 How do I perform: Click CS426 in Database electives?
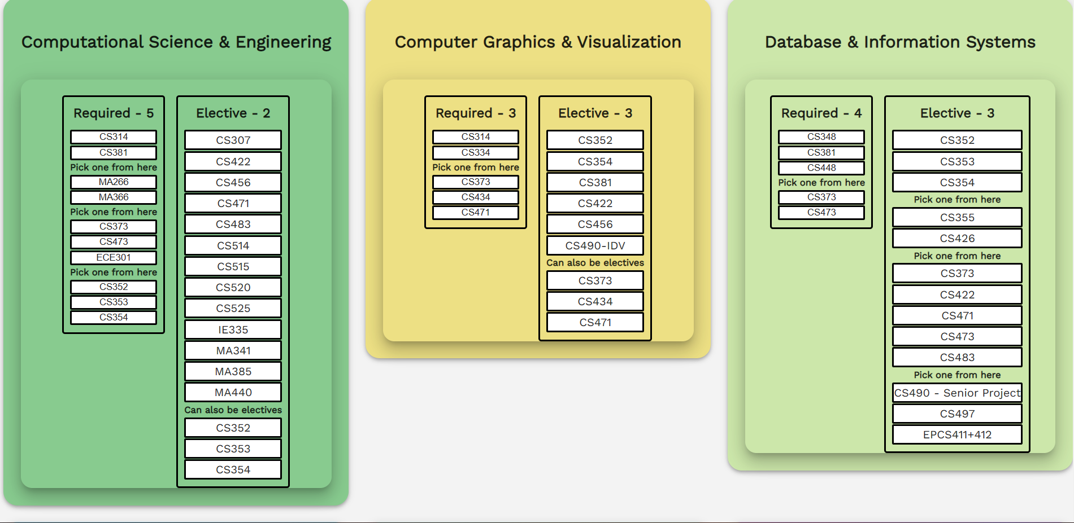coord(957,238)
